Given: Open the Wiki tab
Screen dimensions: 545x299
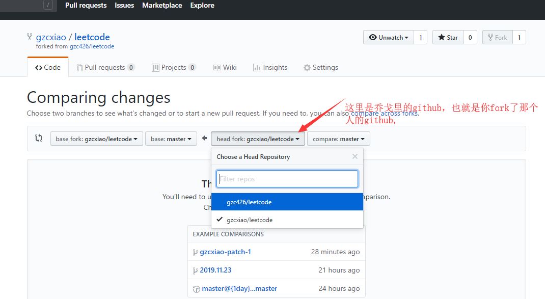Looking at the screenshot, I should click(x=225, y=67).
